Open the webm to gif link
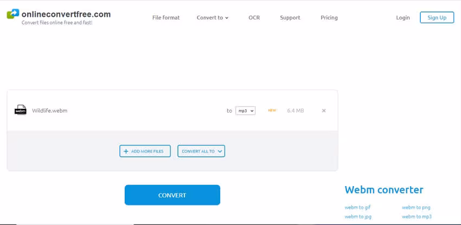The image size is (461, 225). [357, 207]
